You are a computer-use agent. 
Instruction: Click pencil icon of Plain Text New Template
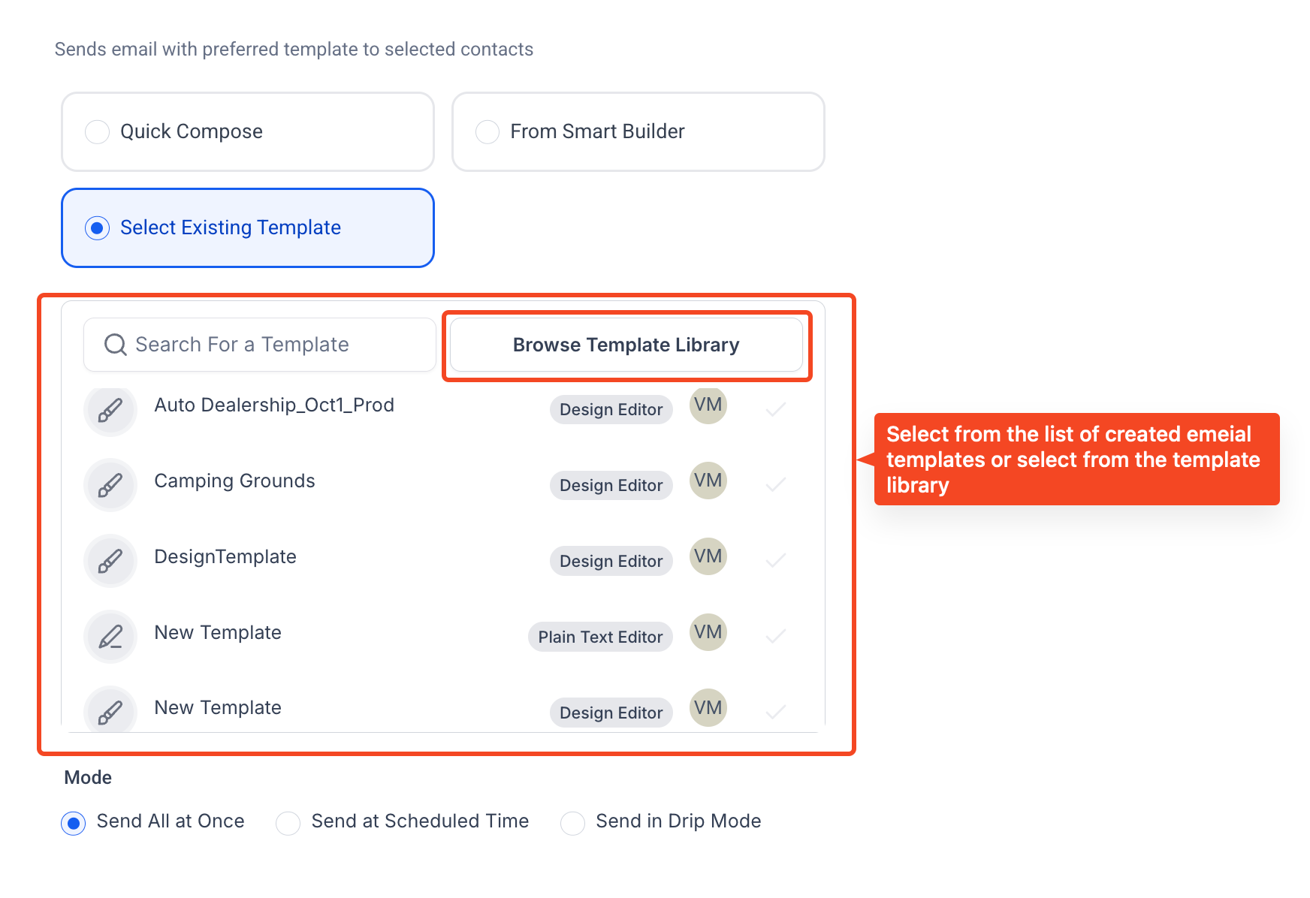pyautogui.click(x=110, y=637)
